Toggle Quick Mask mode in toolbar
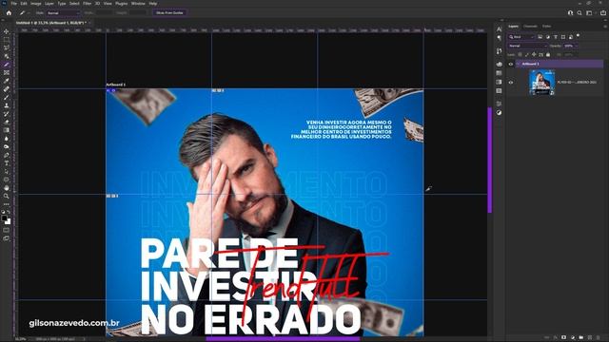609x342 pixels. click(x=7, y=230)
